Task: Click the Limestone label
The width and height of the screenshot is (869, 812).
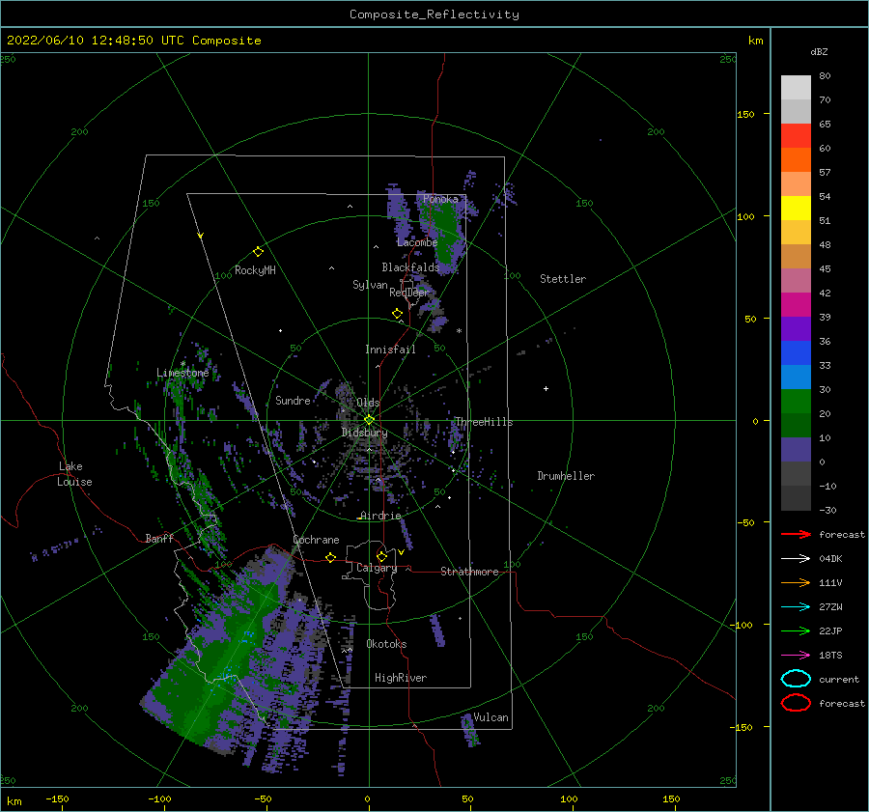Action: [182, 373]
